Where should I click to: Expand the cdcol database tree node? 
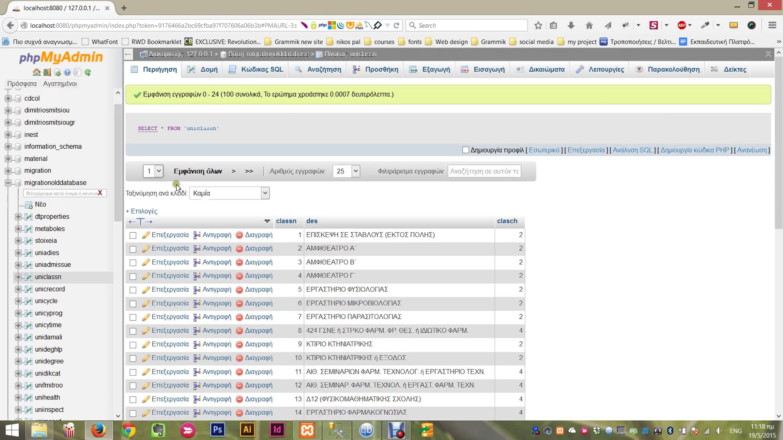pos(8,98)
